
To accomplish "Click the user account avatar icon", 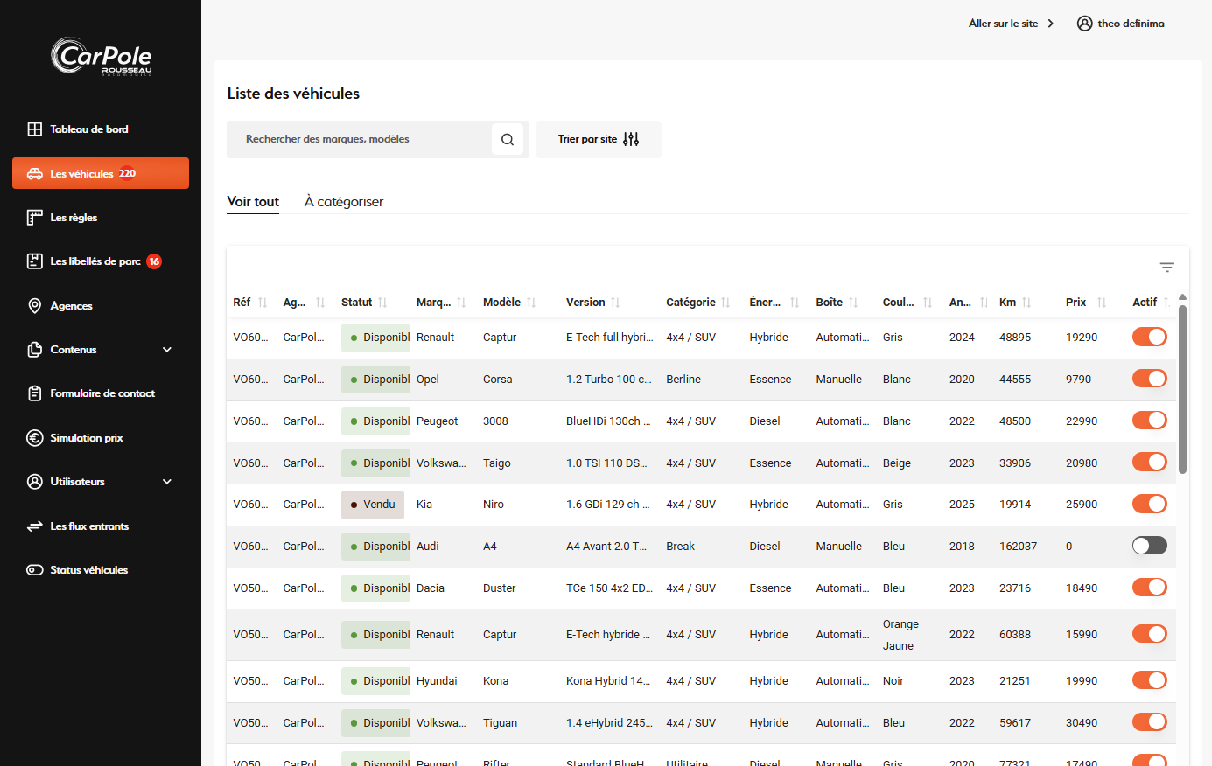I will (x=1085, y=24).
